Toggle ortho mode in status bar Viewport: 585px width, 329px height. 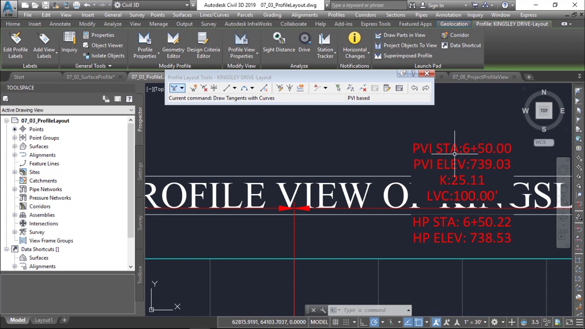pyautogui.click(x=363, y=322)
